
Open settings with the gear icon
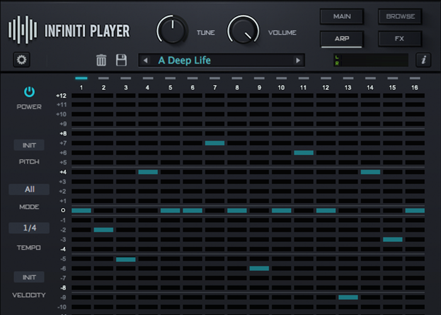[x=22, y=60]
